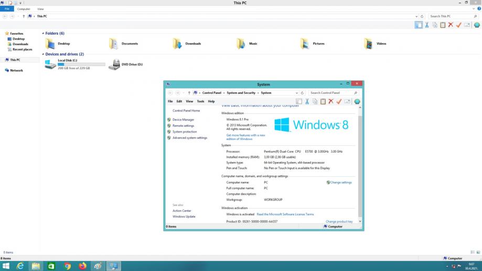Open the Windows Store taskbar icon
The image size is (482, 271).
[x=51, y=266]
